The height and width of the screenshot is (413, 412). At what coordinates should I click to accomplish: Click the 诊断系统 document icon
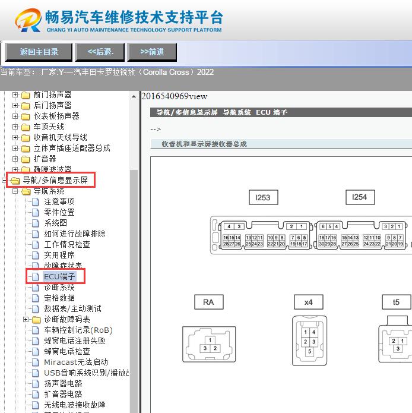(x=36, y=288)
